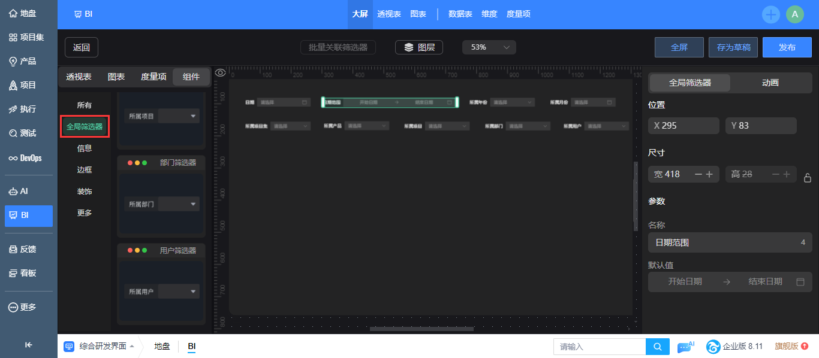Open the 所属产品 dropdown on canvas
This screenshot has height=358, width=819.
tap(366, 126)
